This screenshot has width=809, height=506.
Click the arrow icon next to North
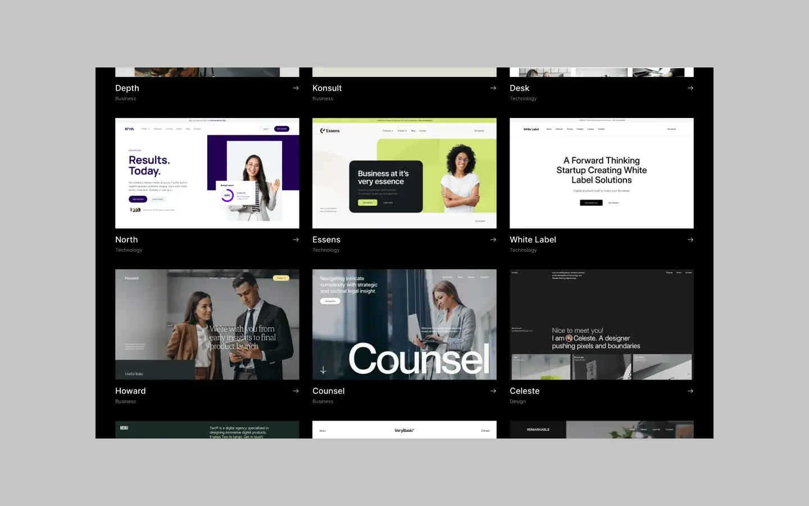(296, 240)
